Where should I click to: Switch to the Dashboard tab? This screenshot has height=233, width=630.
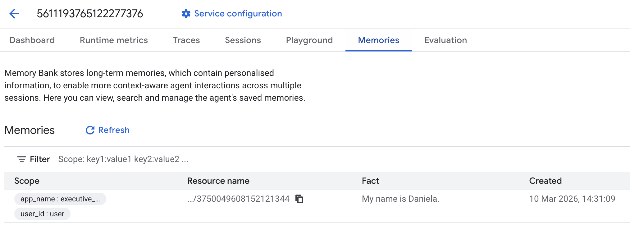pos(32,40)
